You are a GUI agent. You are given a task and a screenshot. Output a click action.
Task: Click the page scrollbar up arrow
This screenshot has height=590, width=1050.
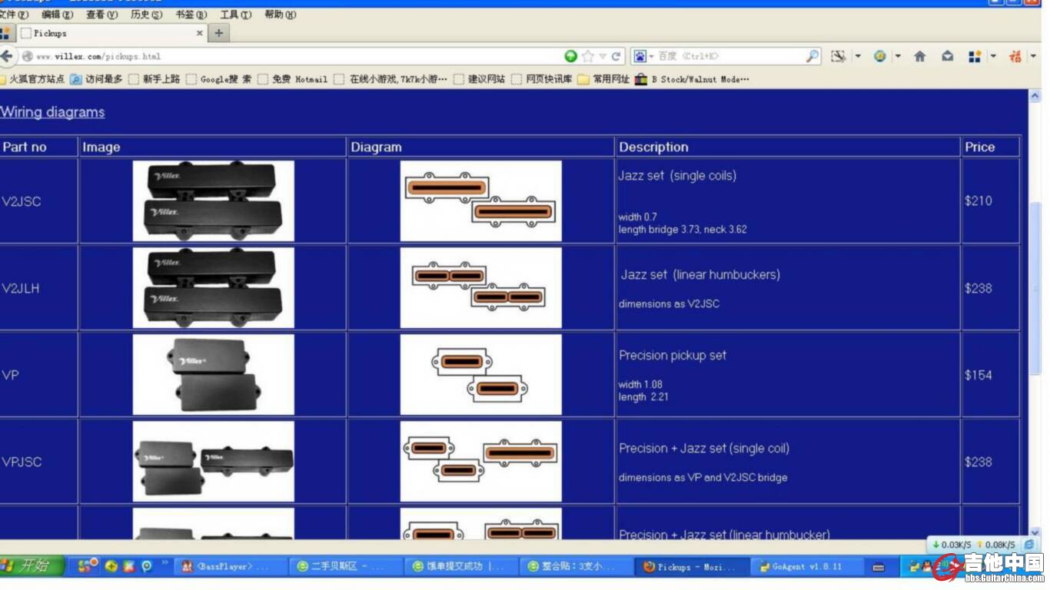click(1035, 96)
